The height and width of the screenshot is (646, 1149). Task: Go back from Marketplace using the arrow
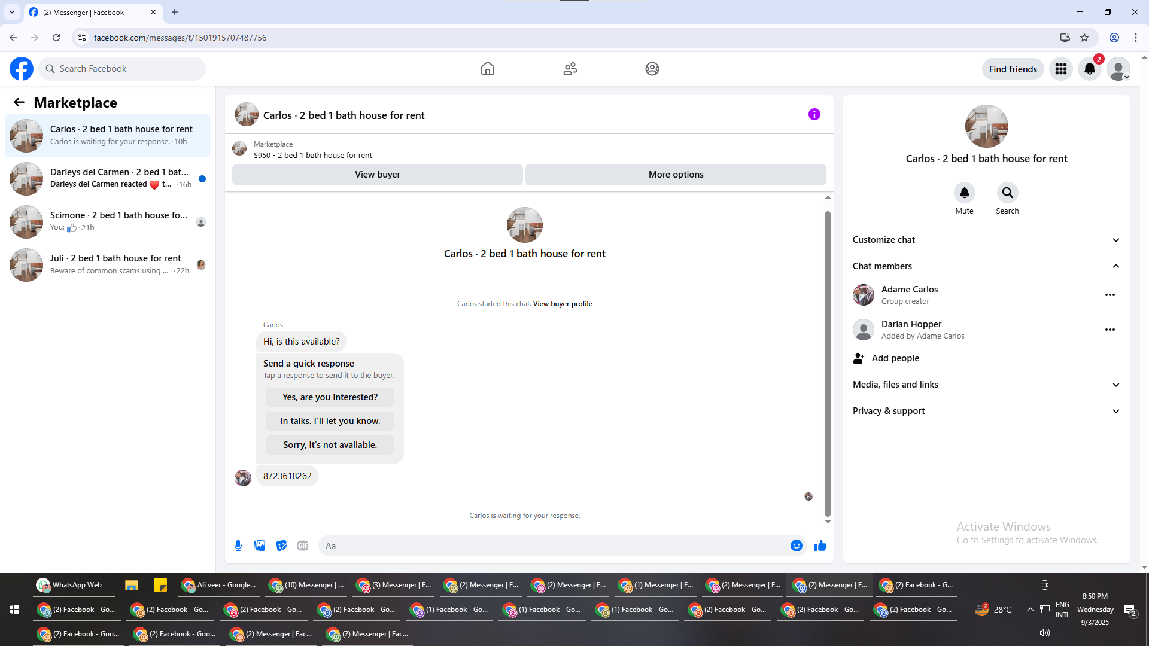(19, 103)
